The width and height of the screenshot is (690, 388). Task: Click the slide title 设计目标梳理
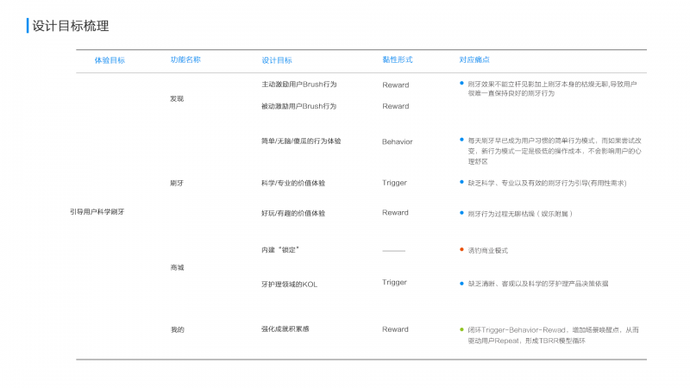coord(71,26)
